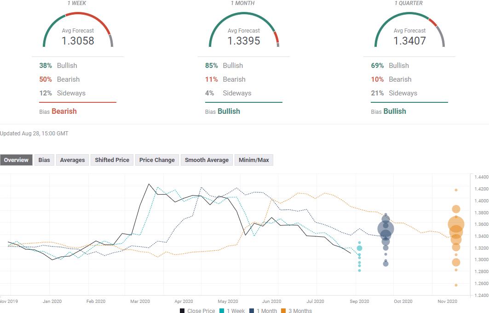489x313 pixels.
Task: Switch to the Bias tab
Action: point(44,160)
